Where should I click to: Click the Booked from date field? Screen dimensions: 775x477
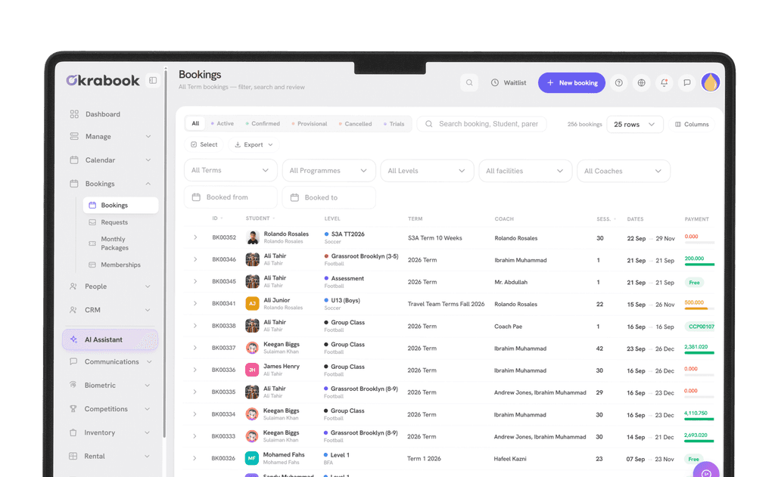click(230, 197)
